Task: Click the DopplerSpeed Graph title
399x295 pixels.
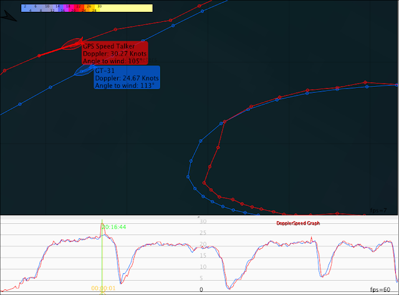Action: 298,223
